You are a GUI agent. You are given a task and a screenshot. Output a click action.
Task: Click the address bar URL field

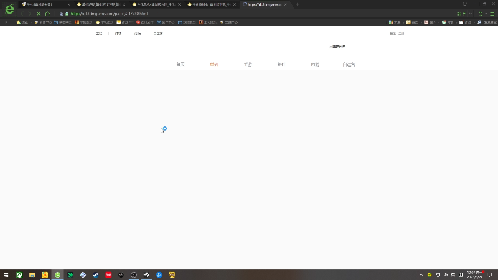[109, 14]
